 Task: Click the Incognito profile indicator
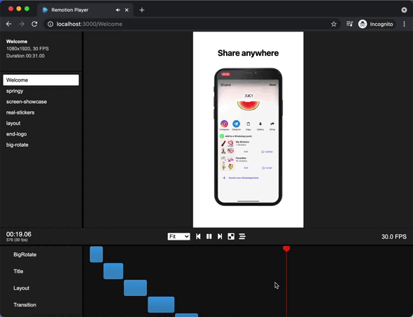click(x=376, y=24)
